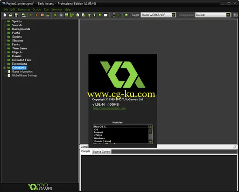Select Extensions folder in resource tree
The image size is (239, 192).
click(x=20, y=64)
